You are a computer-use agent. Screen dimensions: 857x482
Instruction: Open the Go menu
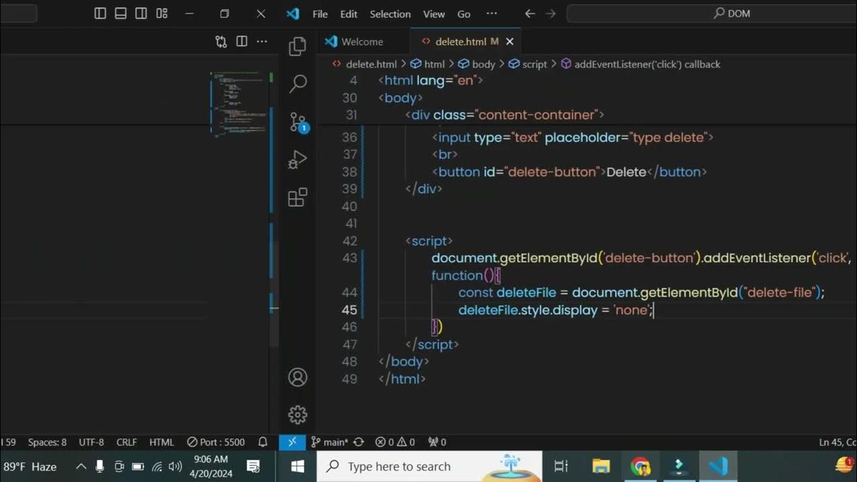click(x=464, y=13)
